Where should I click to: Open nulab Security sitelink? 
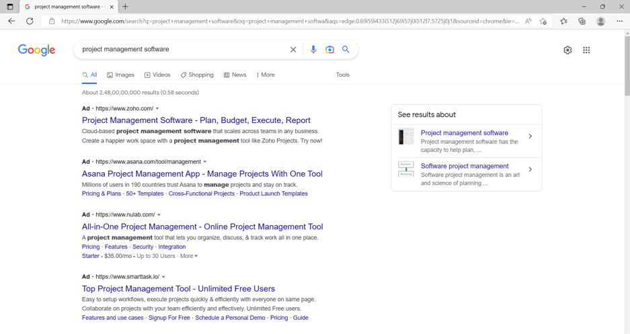coord(143,247)
